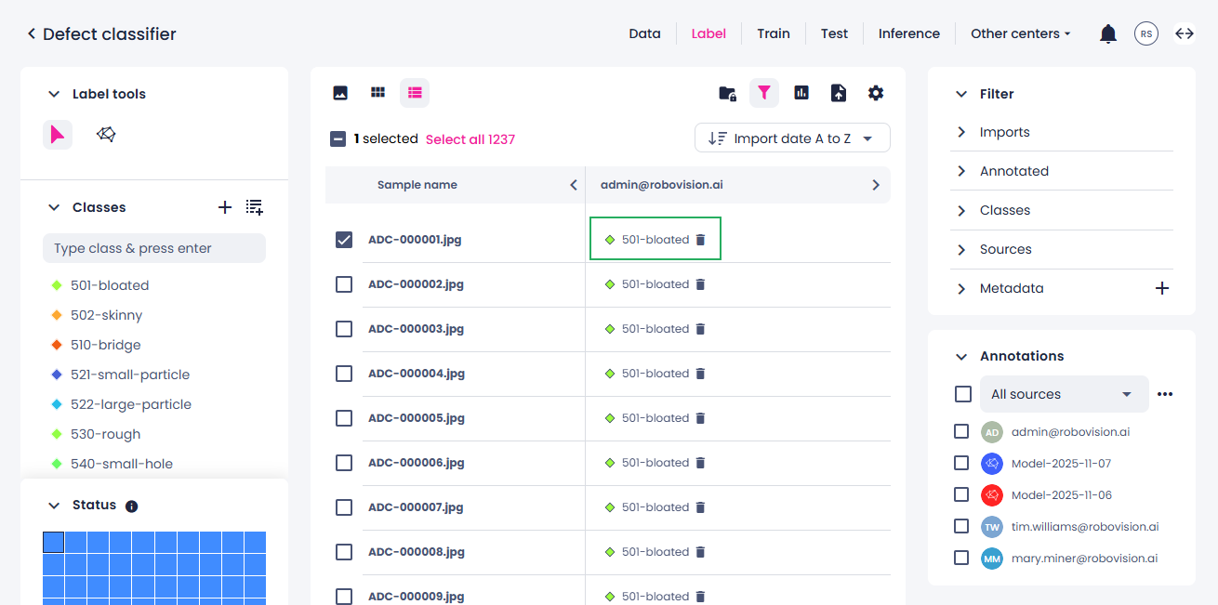Check the All sources checkbox
Viewport: 1218px width, 605px height.
coord(963,394)
